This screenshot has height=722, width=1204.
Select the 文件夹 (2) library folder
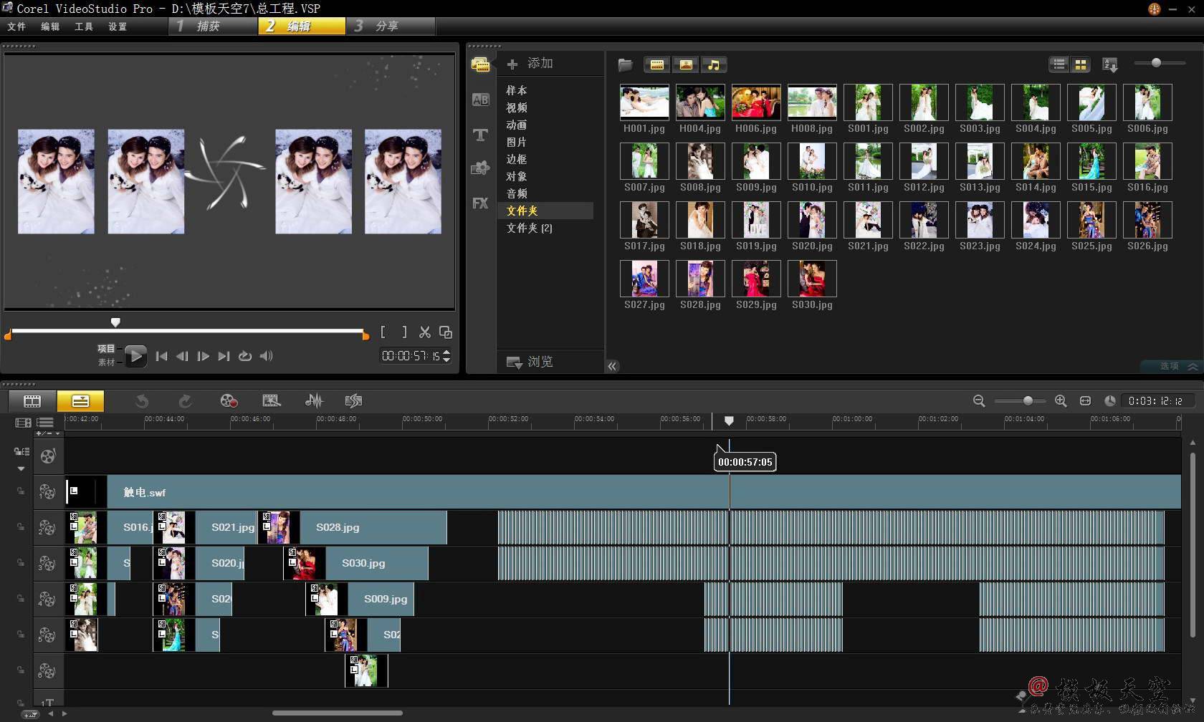[x=530, y=228]
